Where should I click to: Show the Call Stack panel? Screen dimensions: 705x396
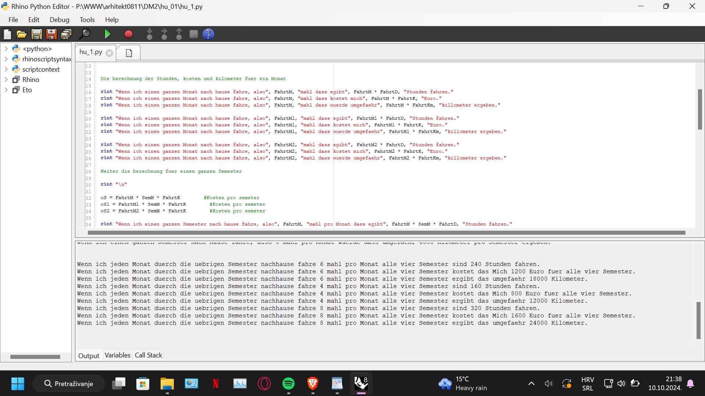coord(148,355)
